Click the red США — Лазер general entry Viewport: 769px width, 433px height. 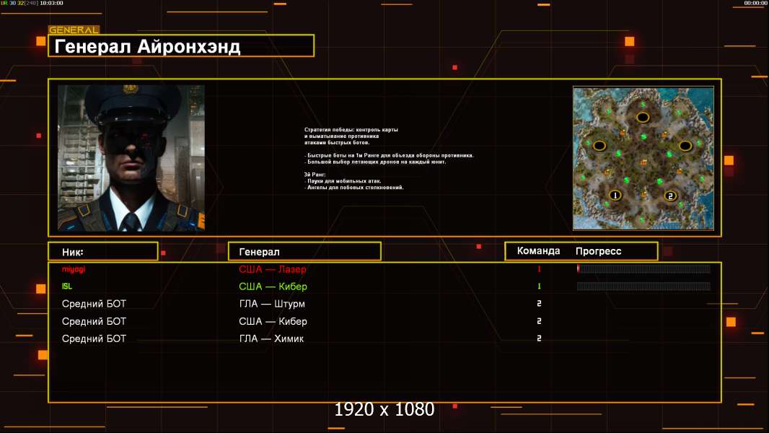[x=273, y=269]
